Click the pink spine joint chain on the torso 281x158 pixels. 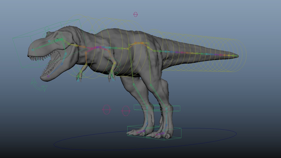(95, 48)
